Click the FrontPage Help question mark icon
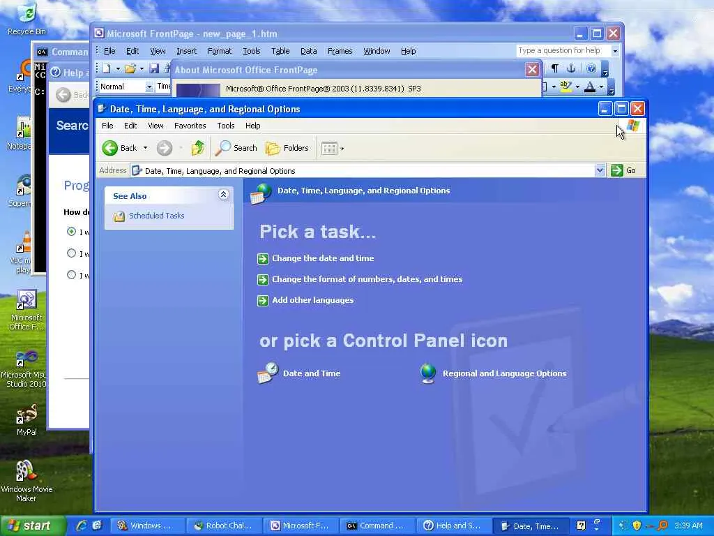Screen dimensions: 714x536 [x=591, y=68]
